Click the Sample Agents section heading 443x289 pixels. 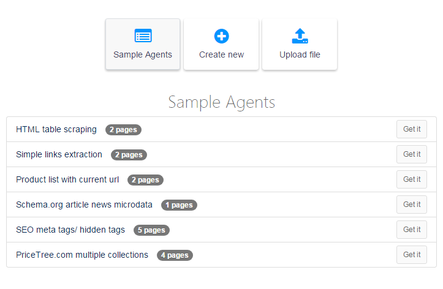(222, 102)
